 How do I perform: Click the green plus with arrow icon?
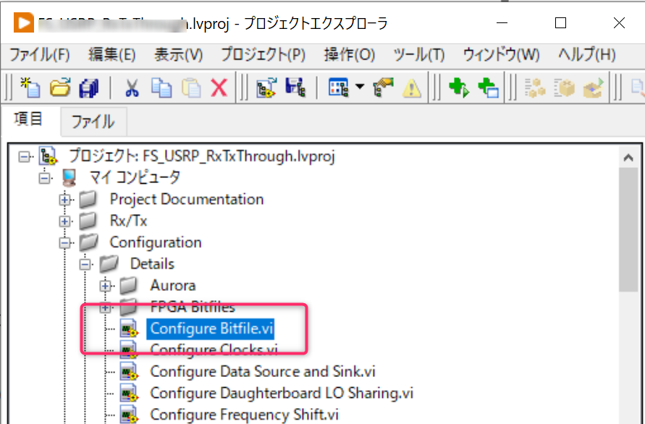pos(459,88)
